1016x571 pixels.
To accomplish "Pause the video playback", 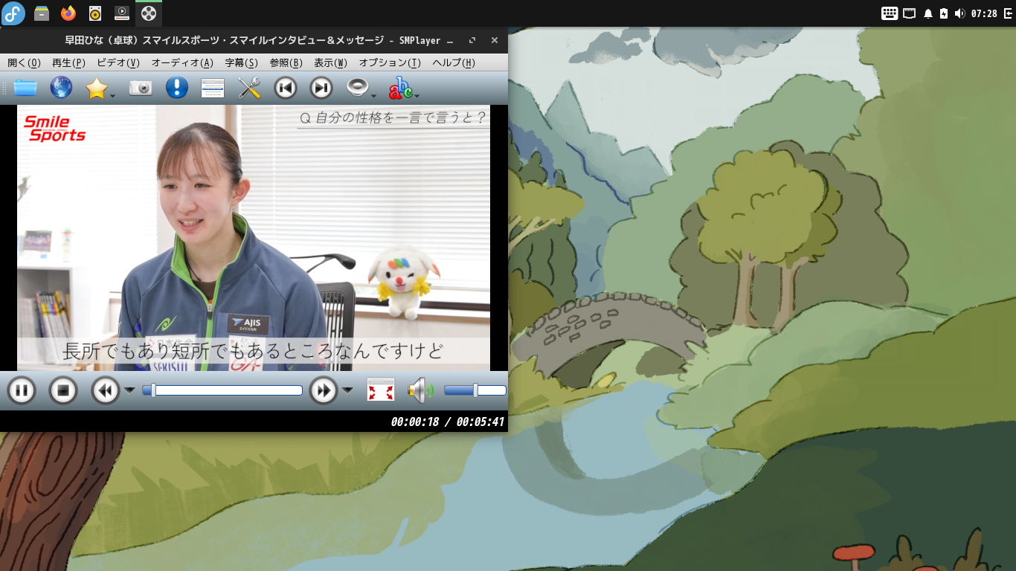I will (22, 390).
